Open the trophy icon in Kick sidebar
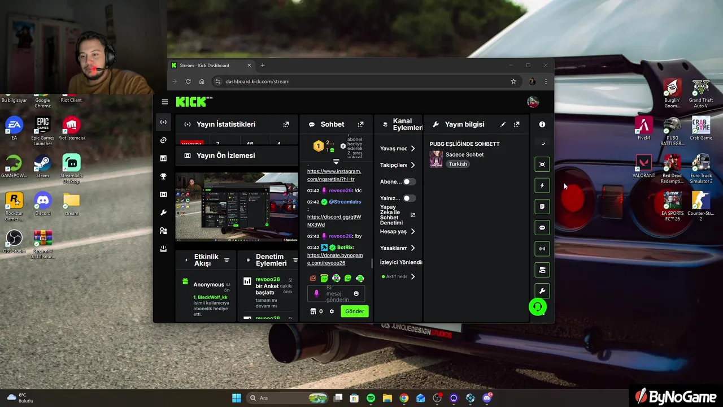The image size is (723, 407). click(x=163, y=176)
